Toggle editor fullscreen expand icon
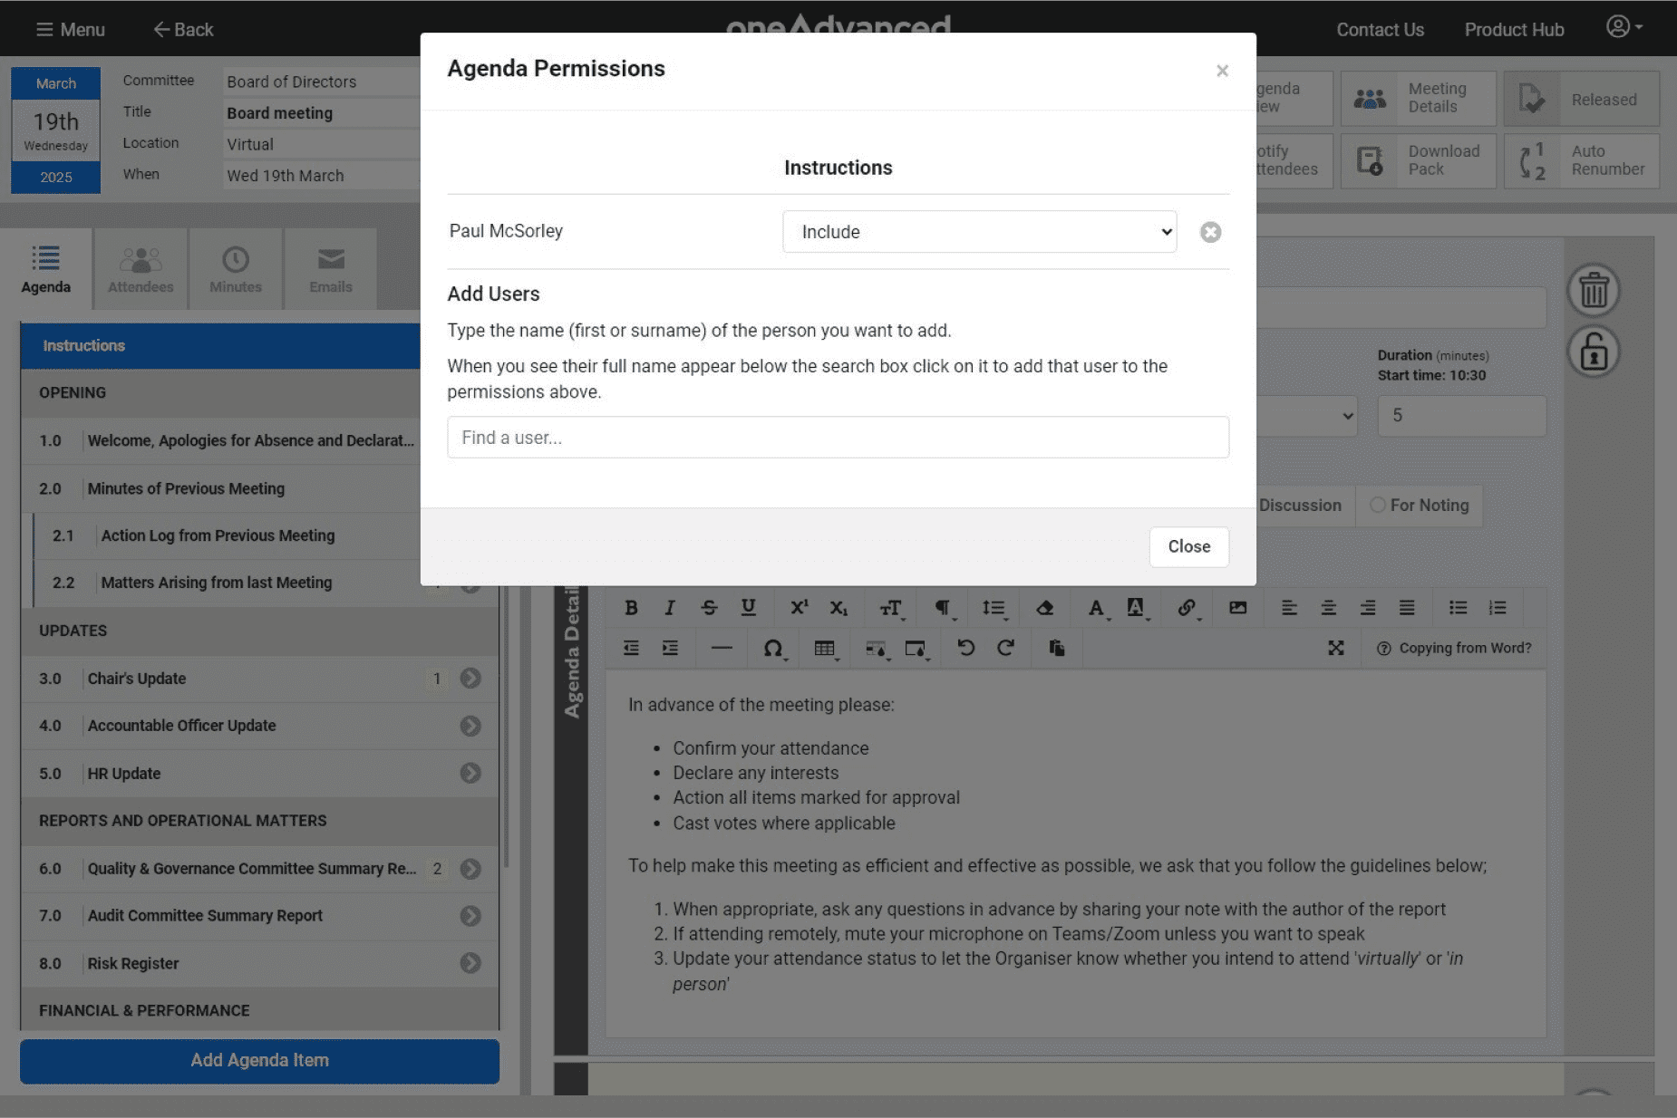This screenshot has width=1677, height=1118. click(x=1335, y=648)
